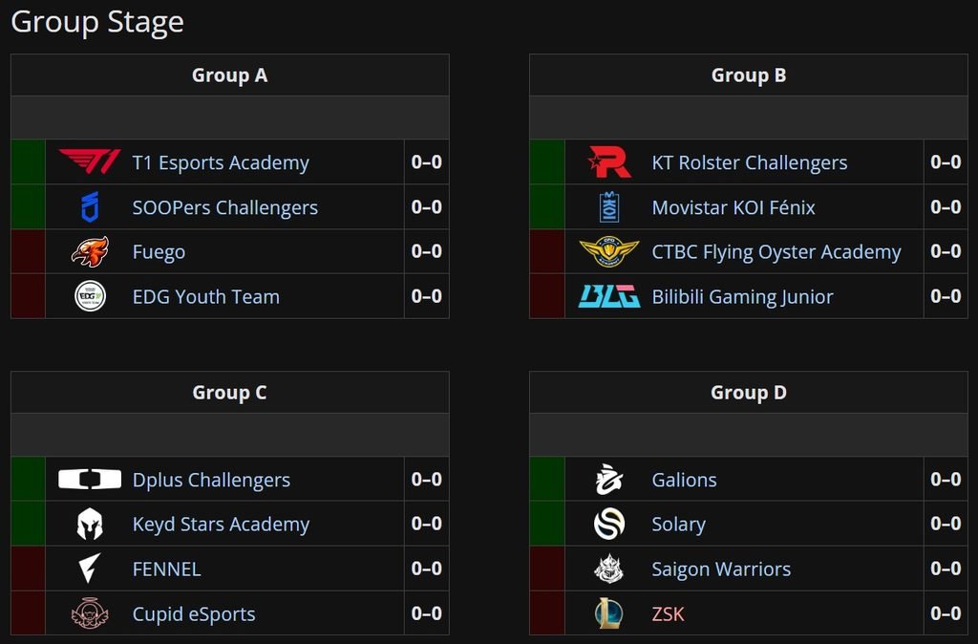Click the Solary S logo
This screenshot has height=644, width=978.
tap(609, 524)
